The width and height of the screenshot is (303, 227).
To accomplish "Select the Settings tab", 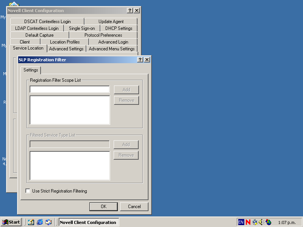I will pyautogui.click(x=31, y=70).
